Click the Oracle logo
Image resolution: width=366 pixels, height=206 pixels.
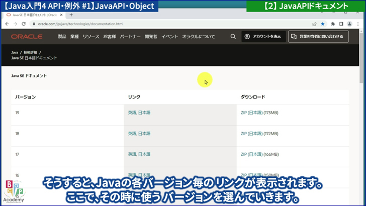tap(27, 37)
